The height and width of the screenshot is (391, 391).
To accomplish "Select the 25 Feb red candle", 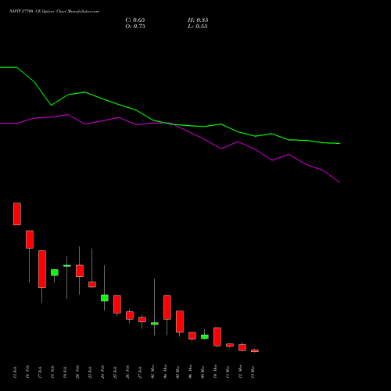I will [117, 304].
